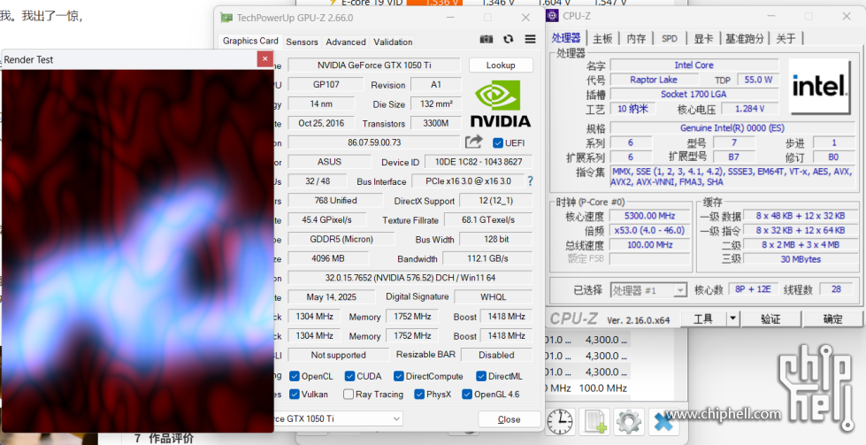The height and width of the screenshot is (445, 866).
Task: Switch to the Sensors tab
Action: pyautogui.click(x=303, y=42)
